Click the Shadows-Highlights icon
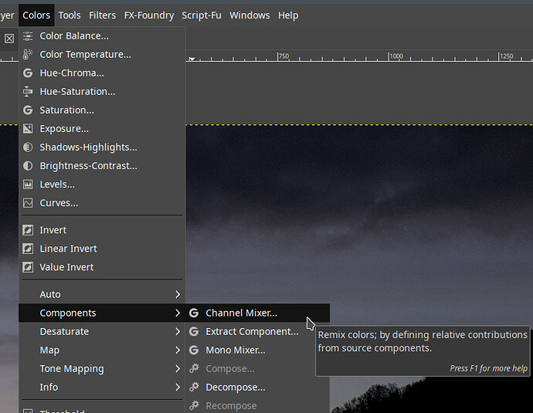 pyautogui.click(x=28, y=147)
